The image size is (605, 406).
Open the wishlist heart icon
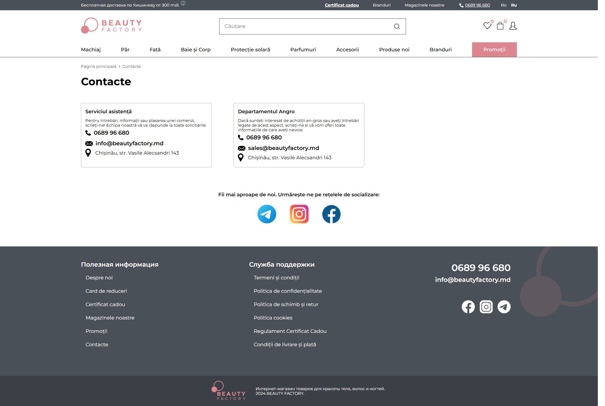[x=487, y=26]
